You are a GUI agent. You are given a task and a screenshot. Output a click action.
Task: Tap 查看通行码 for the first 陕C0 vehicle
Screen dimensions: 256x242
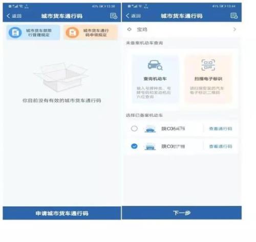[x=221, y=129]
